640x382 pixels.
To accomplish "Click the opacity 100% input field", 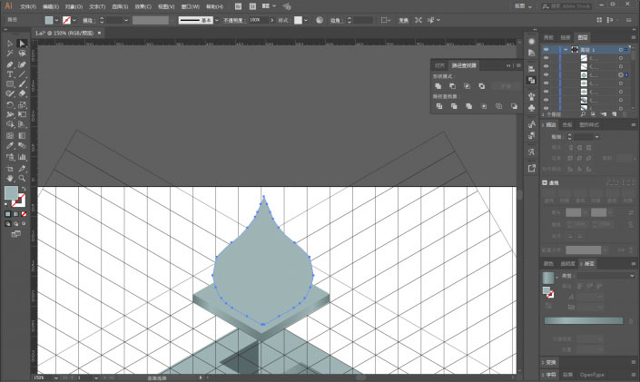I will coord(258,20).
